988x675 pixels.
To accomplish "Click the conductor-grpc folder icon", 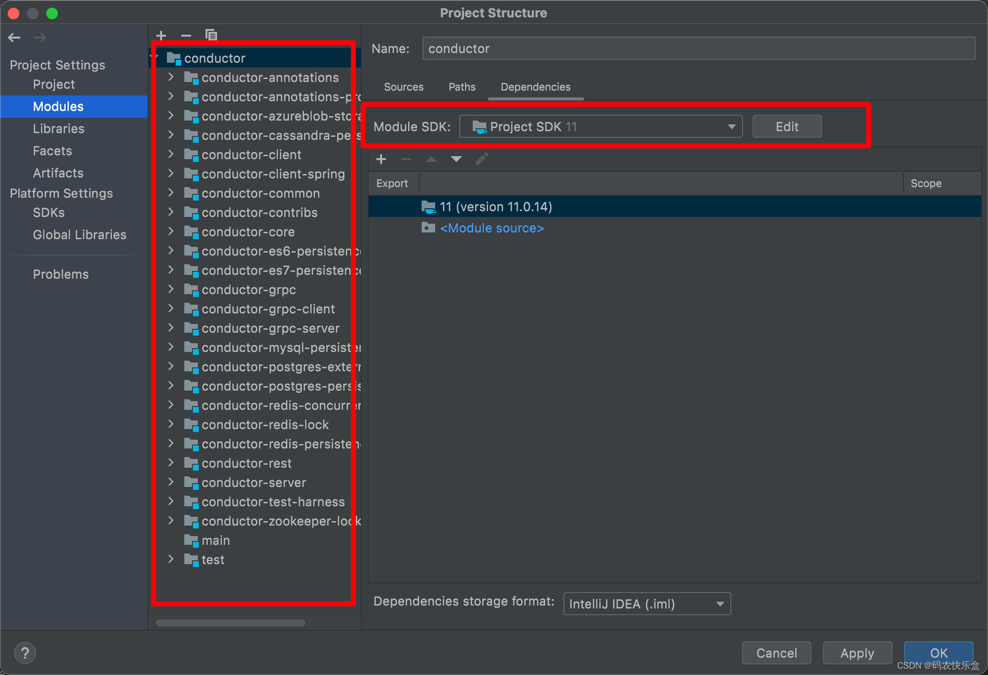I will tap(192, 290).
